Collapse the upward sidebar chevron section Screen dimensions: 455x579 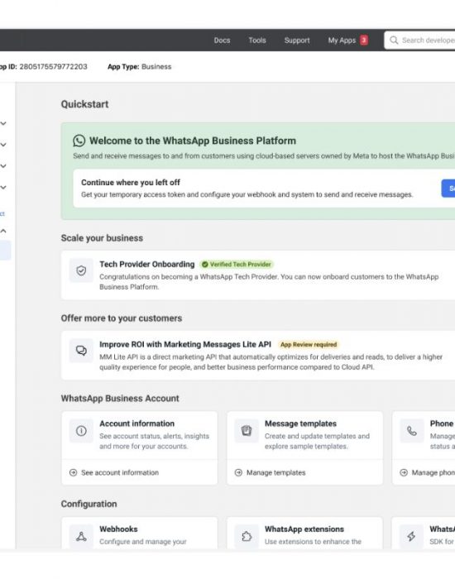[x=3, y=231]
